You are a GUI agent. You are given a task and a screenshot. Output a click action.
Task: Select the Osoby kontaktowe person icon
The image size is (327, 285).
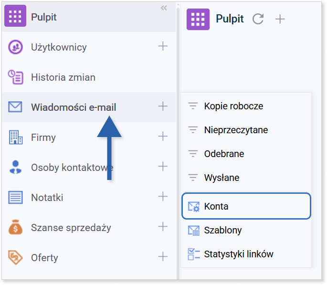[x=15, y=168]
